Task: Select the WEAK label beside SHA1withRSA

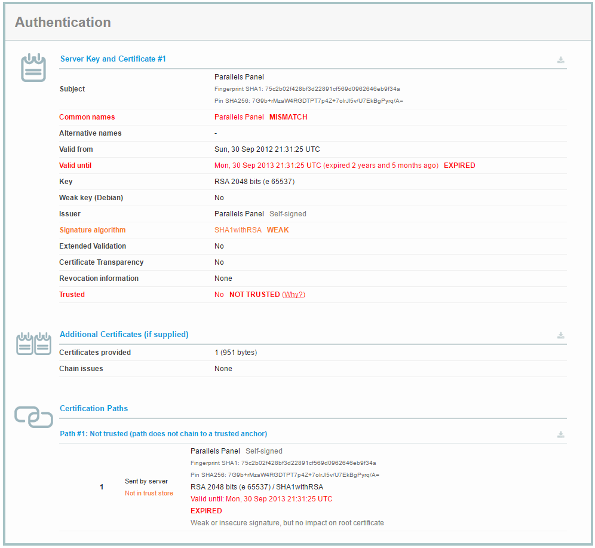Action: point(278,229)
